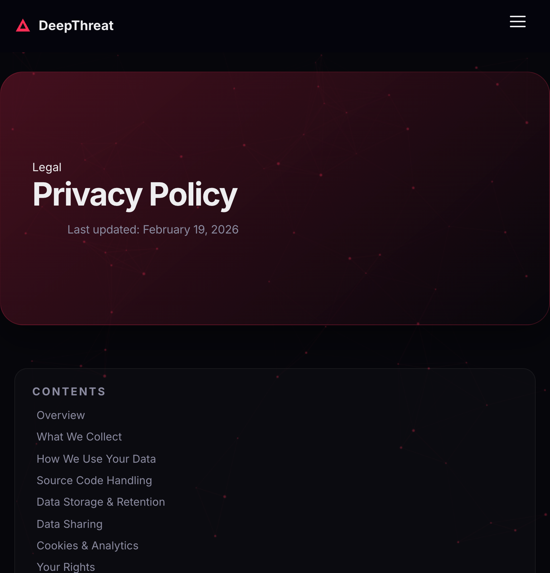This screenshot has width=550, height=573.
Task: Jump to the Overview section
Action: 61,415
